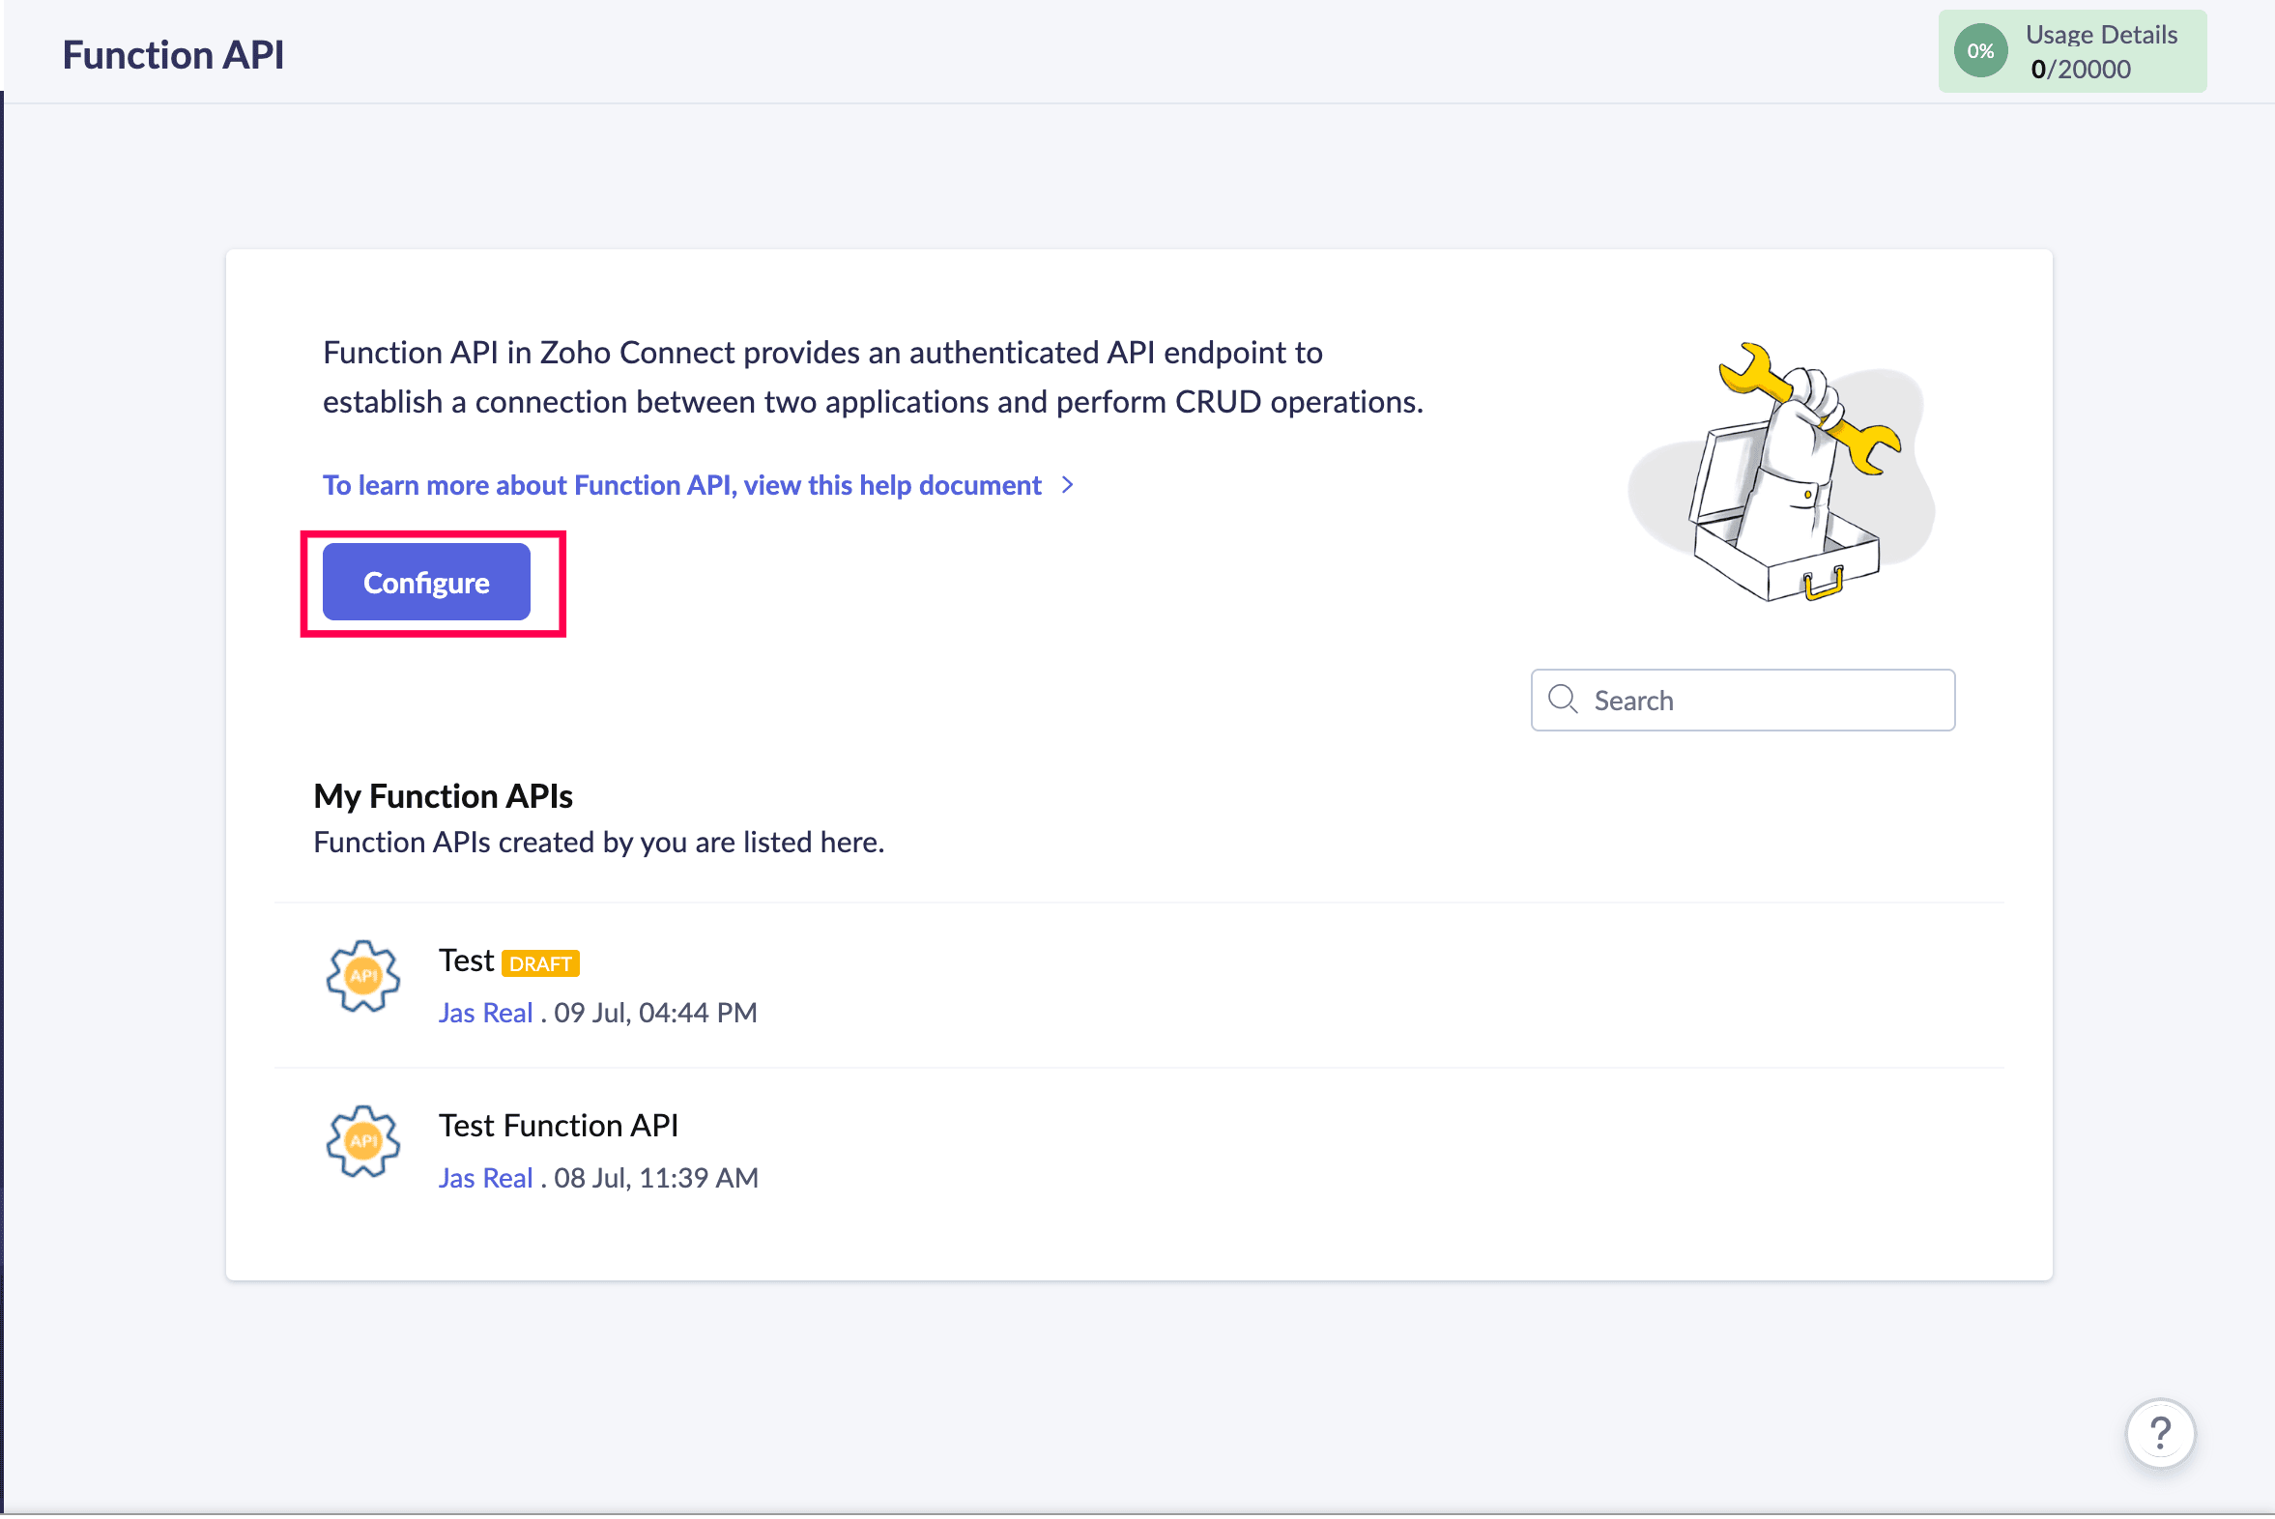Screen dimensions: 2275x1519
Task: Click Jas Real author link under Test Function API
Action: tap(485, 1177)
